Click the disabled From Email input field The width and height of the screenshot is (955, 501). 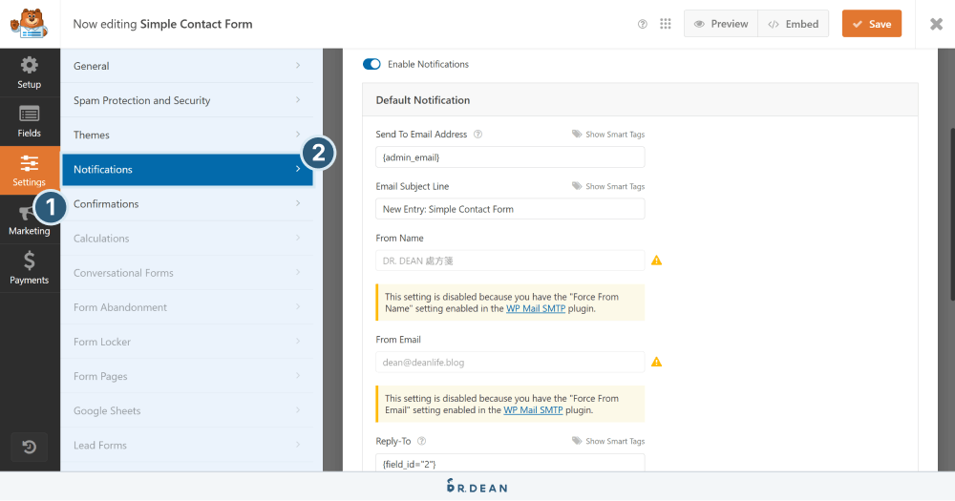[510, 363]
